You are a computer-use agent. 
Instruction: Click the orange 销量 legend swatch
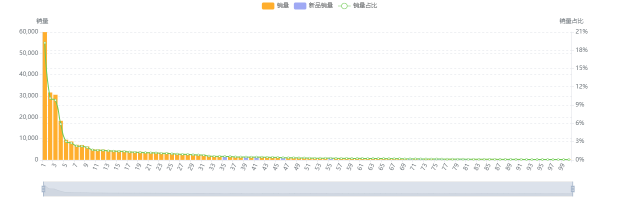tap(267, 5)
